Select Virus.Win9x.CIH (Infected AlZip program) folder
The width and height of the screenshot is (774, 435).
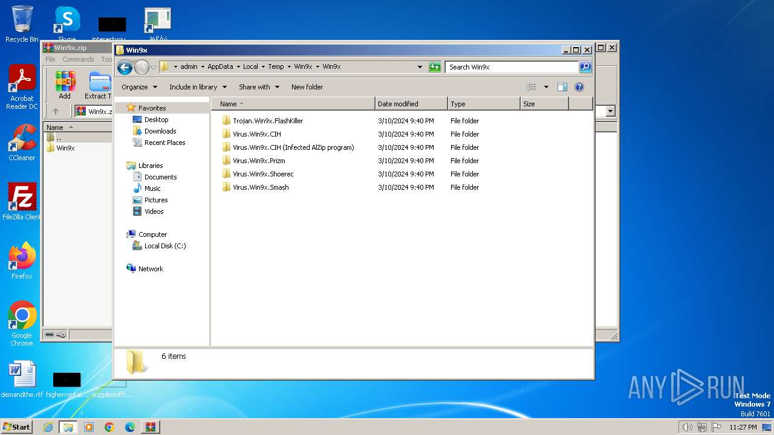coord(288,147)
